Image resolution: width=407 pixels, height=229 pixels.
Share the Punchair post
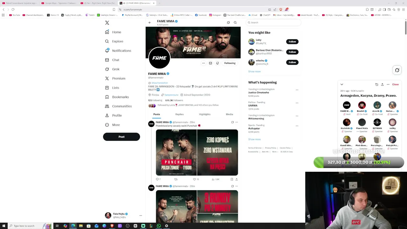click(x=237, y=179)
